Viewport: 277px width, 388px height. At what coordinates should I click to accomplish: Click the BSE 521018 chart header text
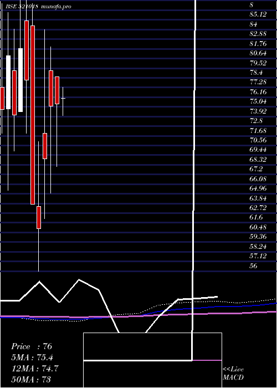pyautogui.click(x=22, y=7)
